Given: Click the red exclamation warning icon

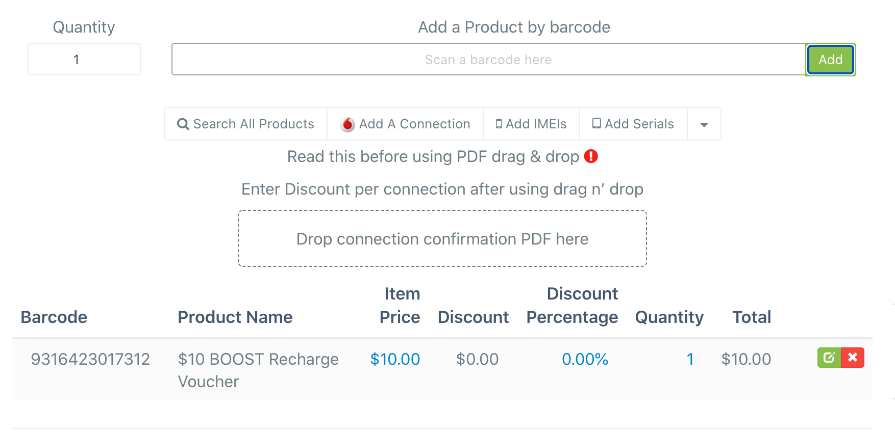Looking at the screenshot, I should click(x=591, y=156).
